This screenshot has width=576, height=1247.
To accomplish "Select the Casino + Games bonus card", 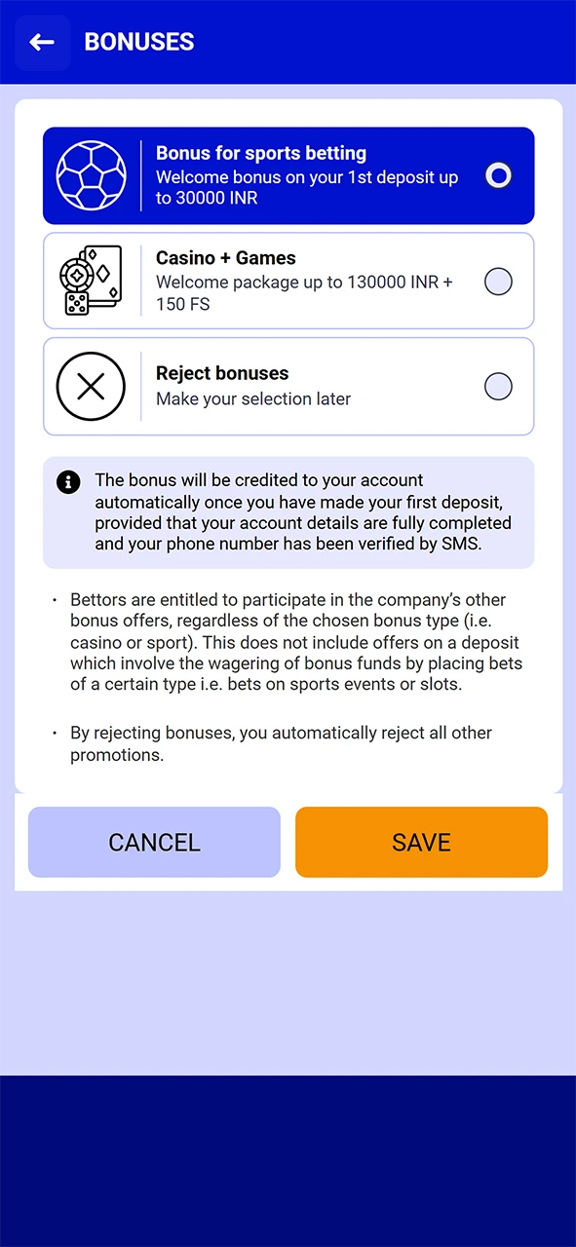I will (x=288, y=281).
